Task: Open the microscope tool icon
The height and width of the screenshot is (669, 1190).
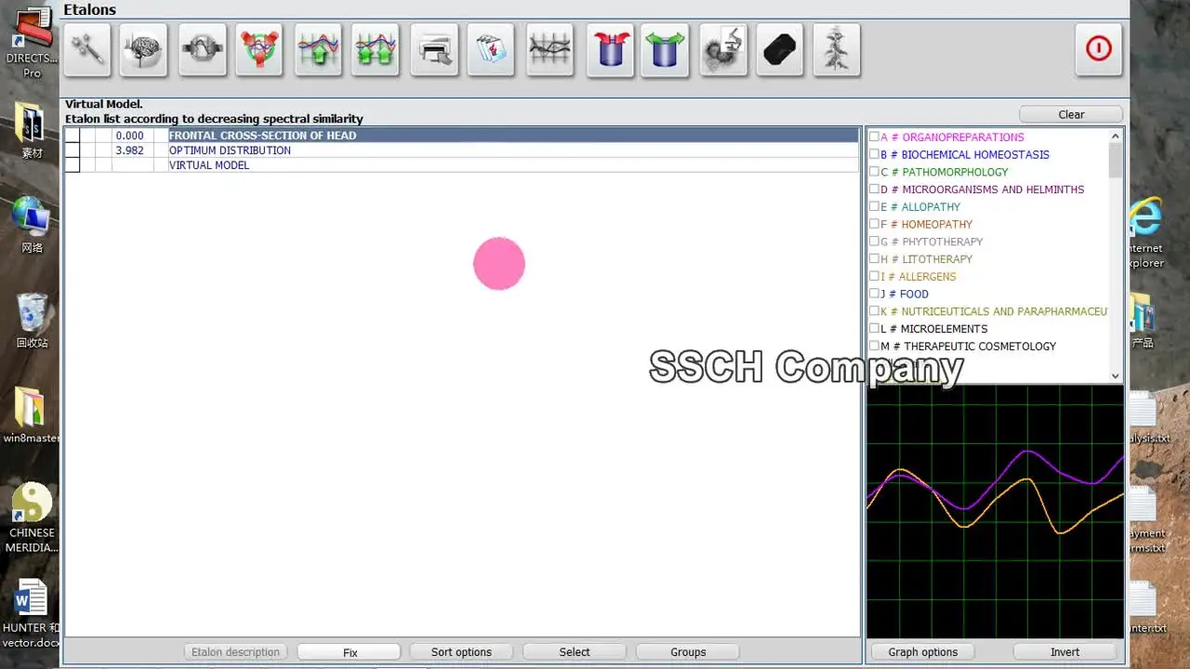Action: (723, 49)
